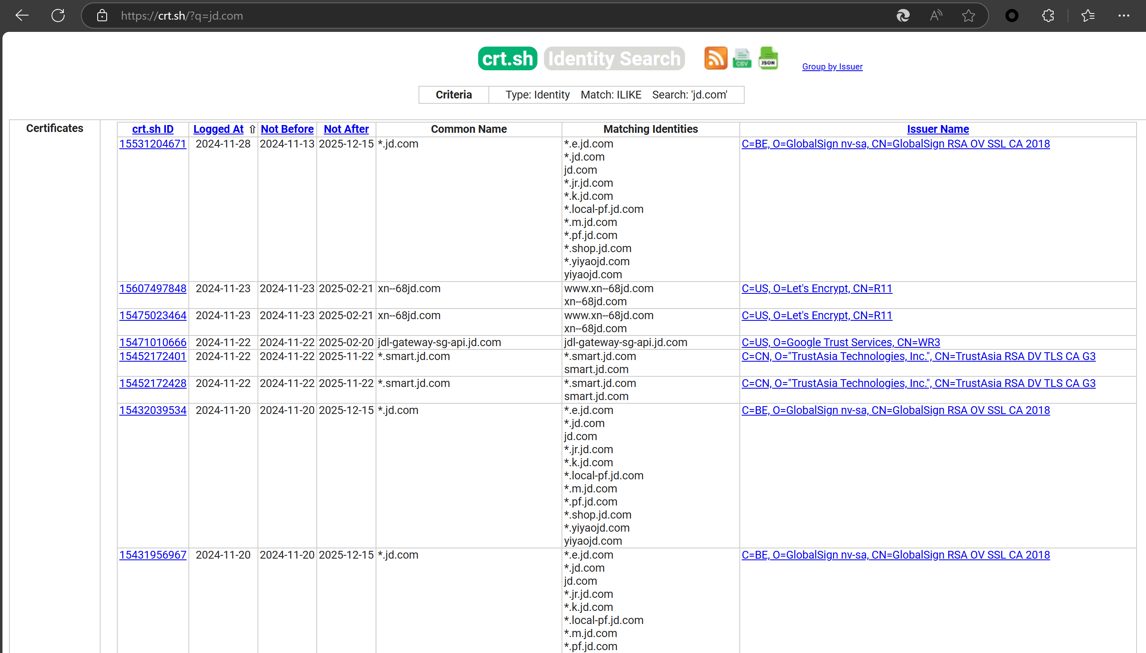The image size is (1146, 653).
Task: Open Google Trust Services WR3 issuer link
Action: pos(841,343)
